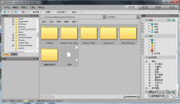Go forward with the right arrow icon
Screen dimensions: 180x104
point(12,12)
